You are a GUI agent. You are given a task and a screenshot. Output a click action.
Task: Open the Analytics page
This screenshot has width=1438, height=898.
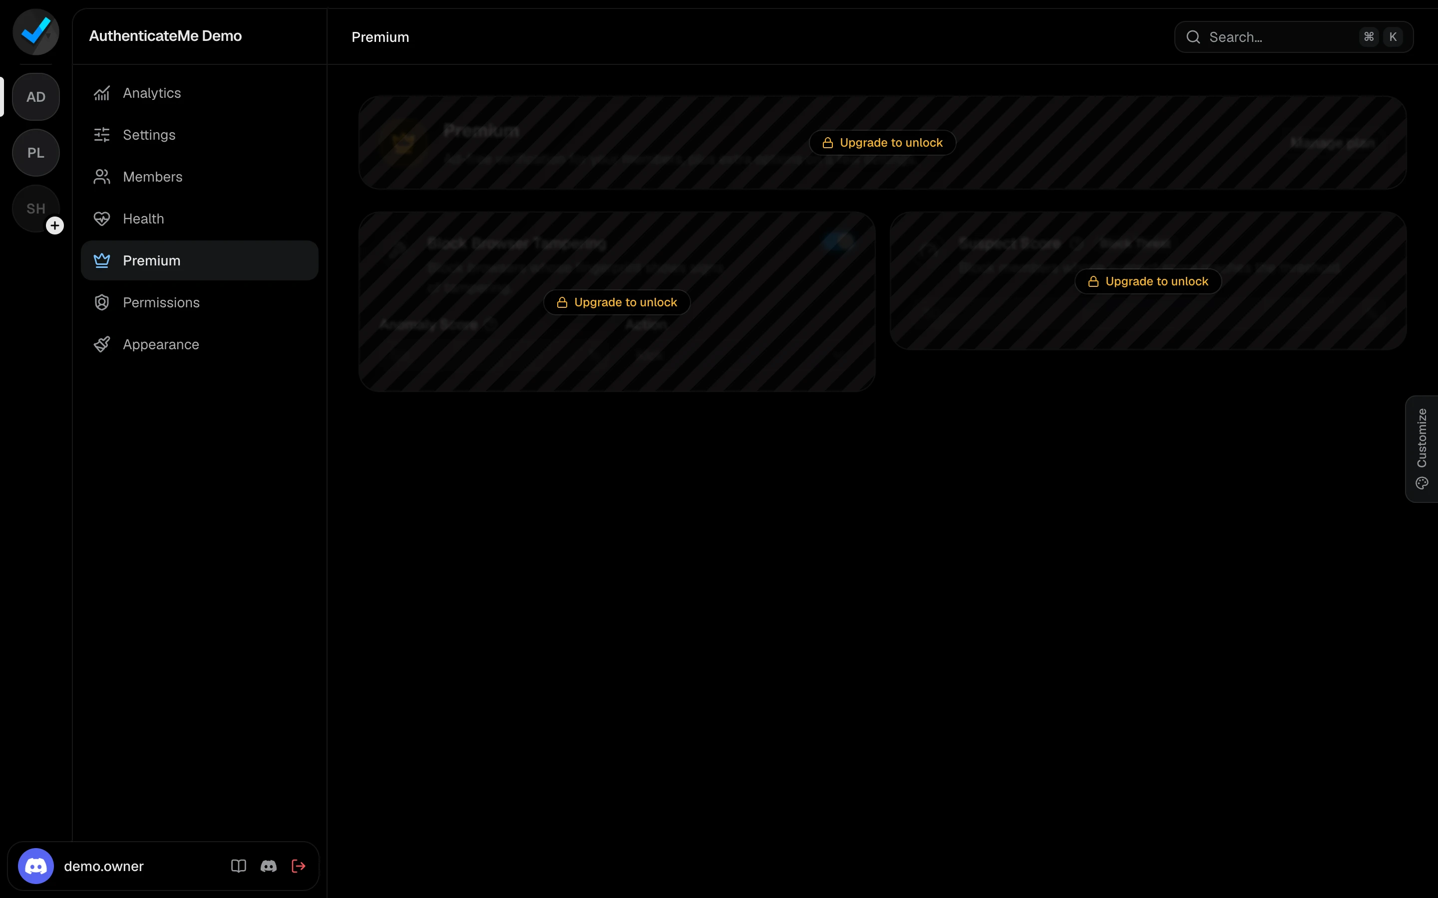point(200,93)
